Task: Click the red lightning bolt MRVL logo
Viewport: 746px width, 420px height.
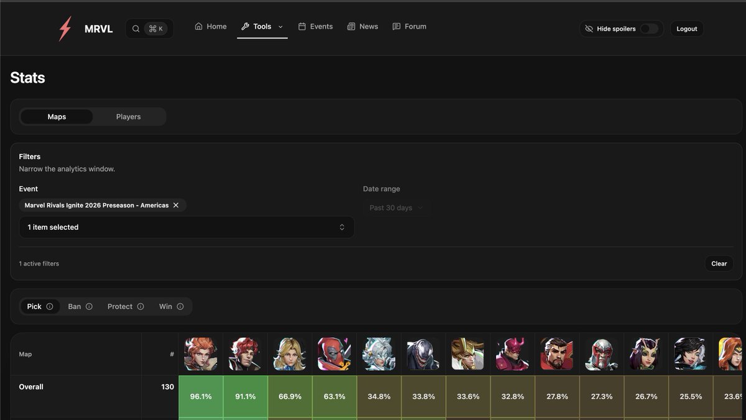Action: (65, 29)
